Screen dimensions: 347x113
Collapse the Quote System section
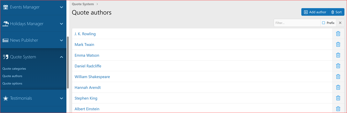(x=61, y=57)
